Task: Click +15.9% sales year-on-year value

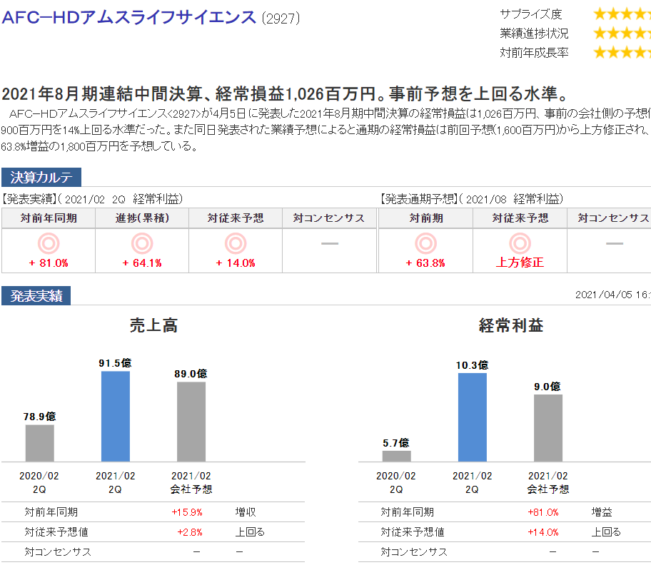Action: pyautogui.click(x=187, y=512)
